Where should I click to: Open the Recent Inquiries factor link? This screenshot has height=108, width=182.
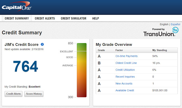125,77
